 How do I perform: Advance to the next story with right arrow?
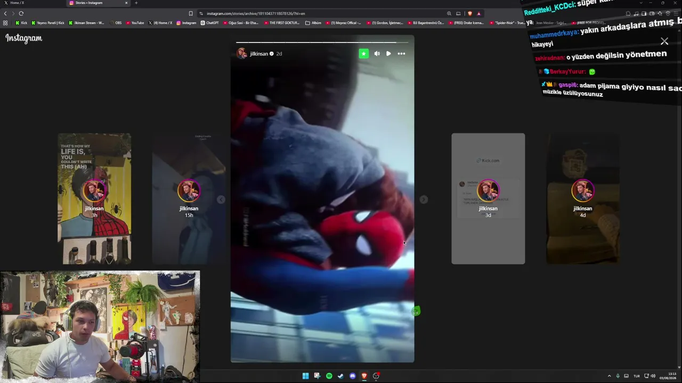pyautogui.click(x=424, y=199)
